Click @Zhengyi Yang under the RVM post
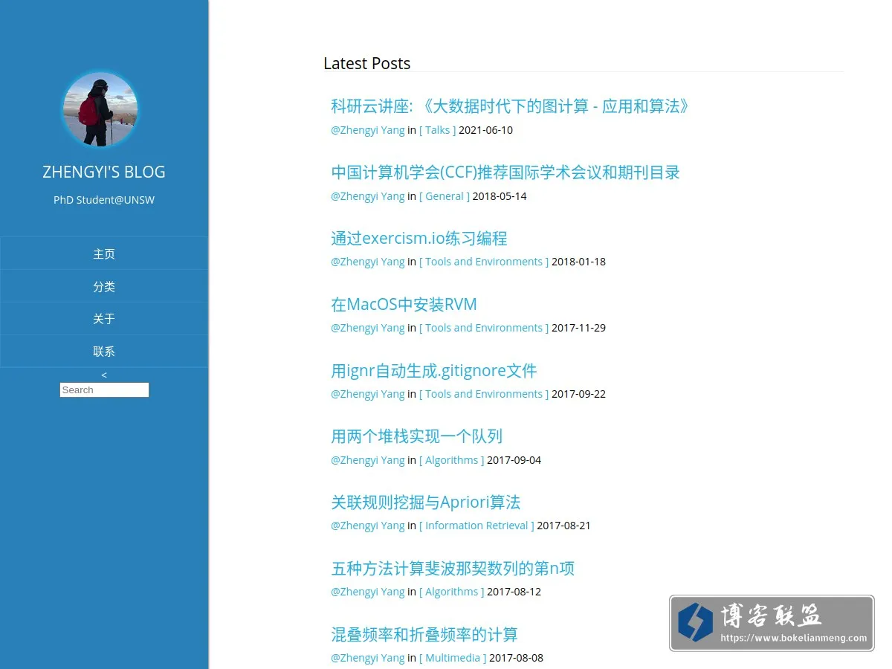The height and width of the screenshot is (669, 892). (x=368, y=328)
